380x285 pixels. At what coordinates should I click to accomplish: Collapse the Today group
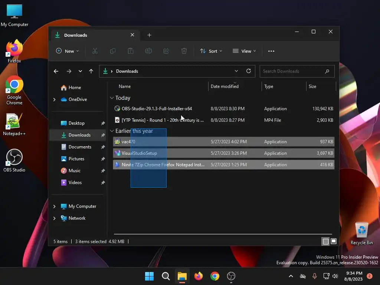pos(112,98)
